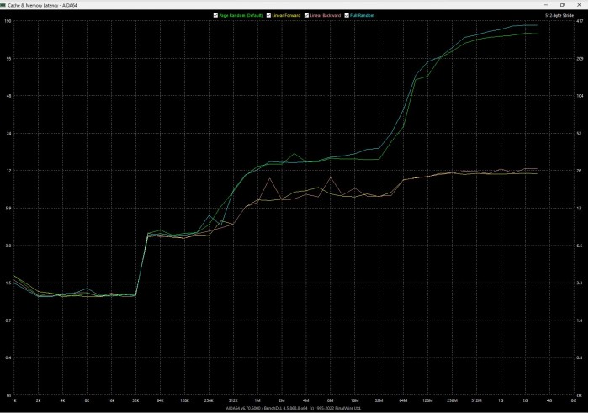Click the AIDA64 version footer text
Viewport: 589px width, 413px height.
294,408
